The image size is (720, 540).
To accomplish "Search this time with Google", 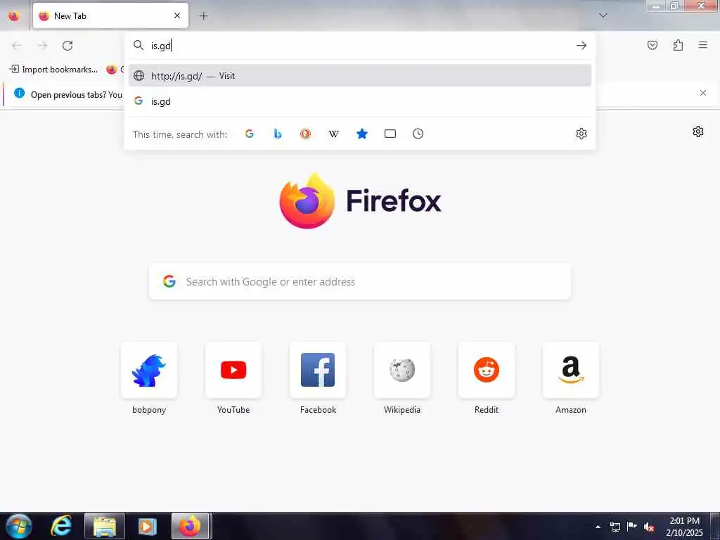I will (x=250, y=134).
